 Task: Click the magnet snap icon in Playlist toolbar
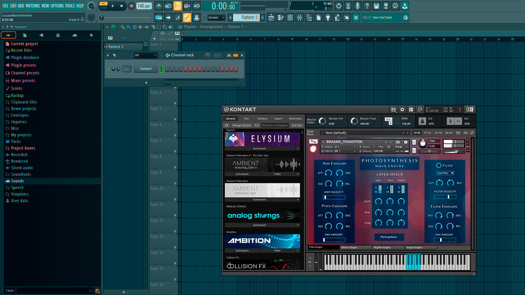113,27
